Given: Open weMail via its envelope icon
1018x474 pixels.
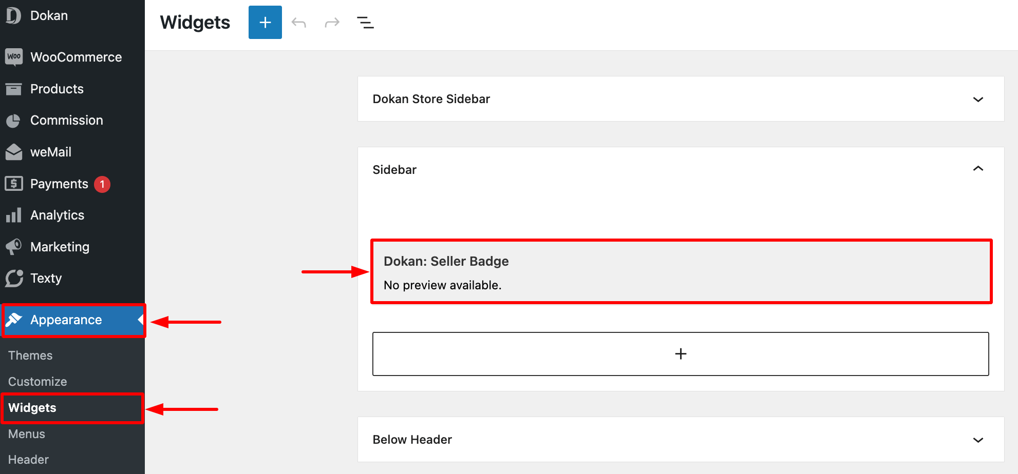Looking at the screenshot, I should click(x=14, y=152).
